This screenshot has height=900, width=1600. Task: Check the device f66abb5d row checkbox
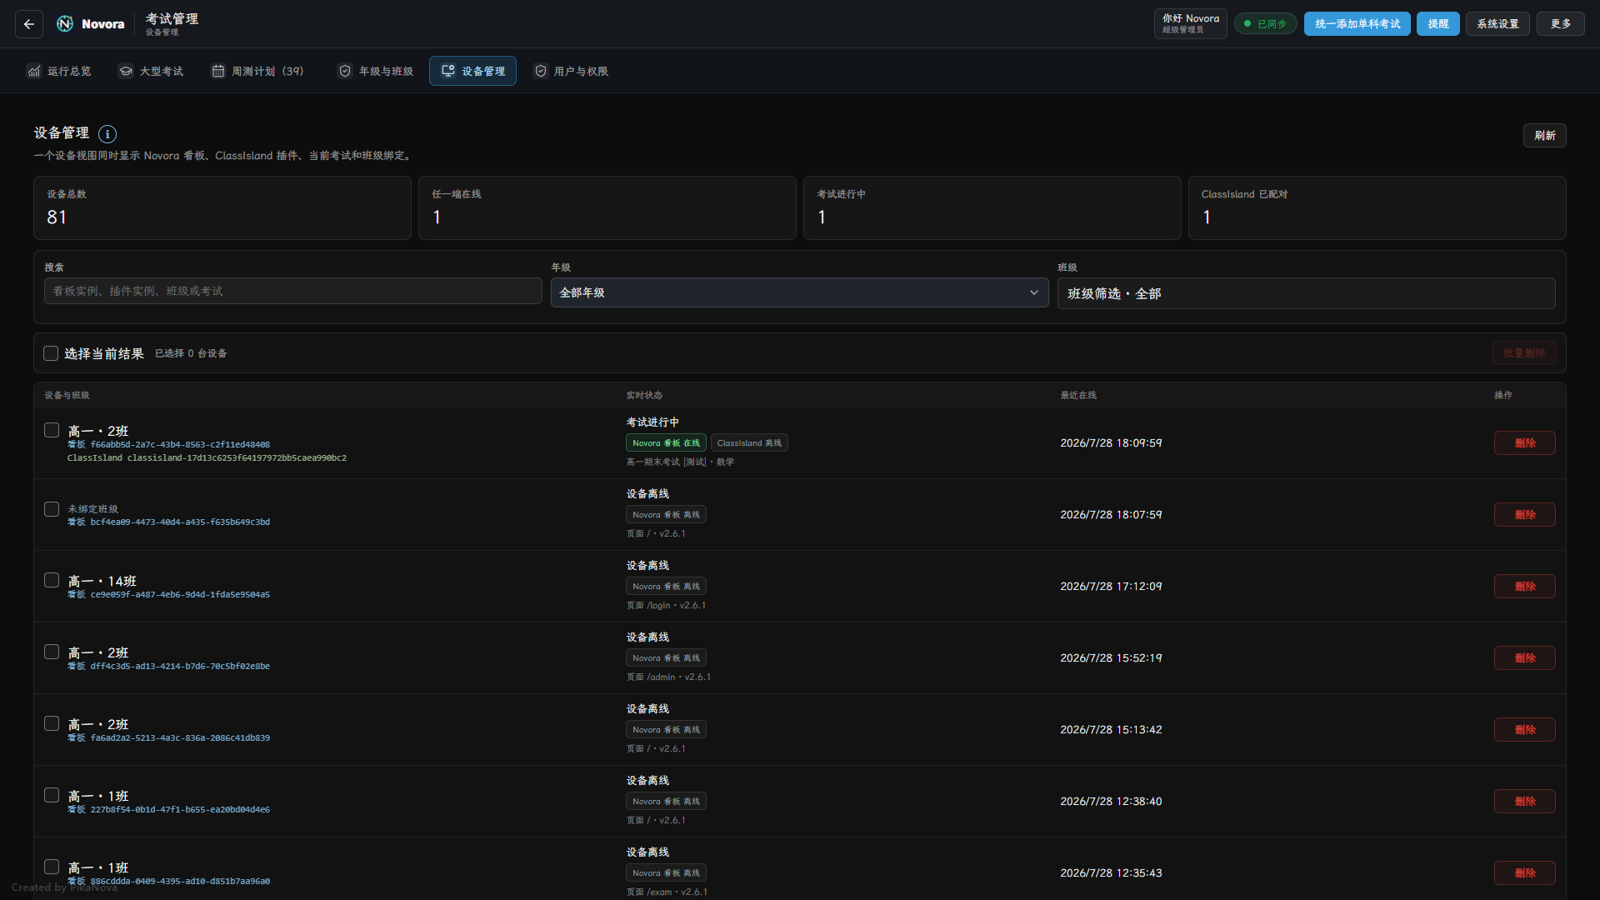(x=52, y=430)
